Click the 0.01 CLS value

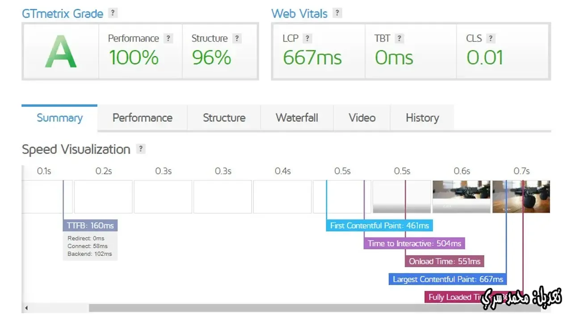point(485,58)
